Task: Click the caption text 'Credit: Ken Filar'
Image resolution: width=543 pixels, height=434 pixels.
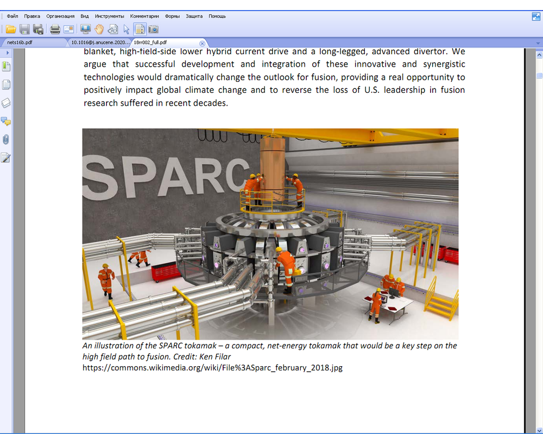Action: point(202,356)
